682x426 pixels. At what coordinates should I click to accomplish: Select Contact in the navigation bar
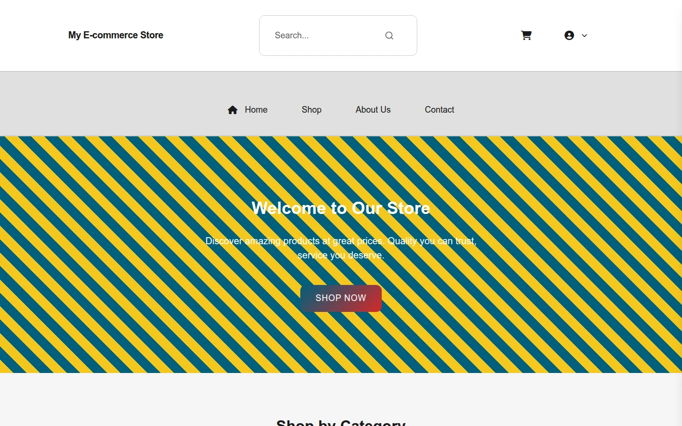point(440,110)
